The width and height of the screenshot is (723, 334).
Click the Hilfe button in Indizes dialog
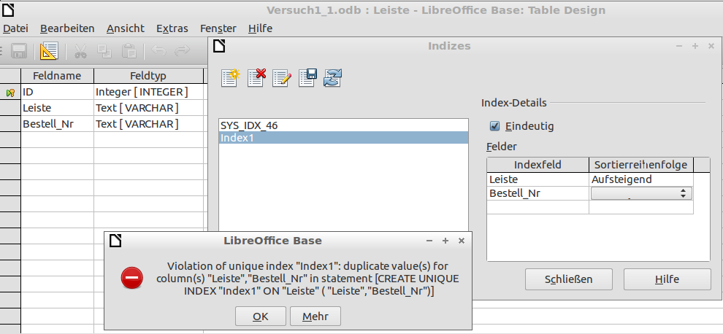(667, 279)
